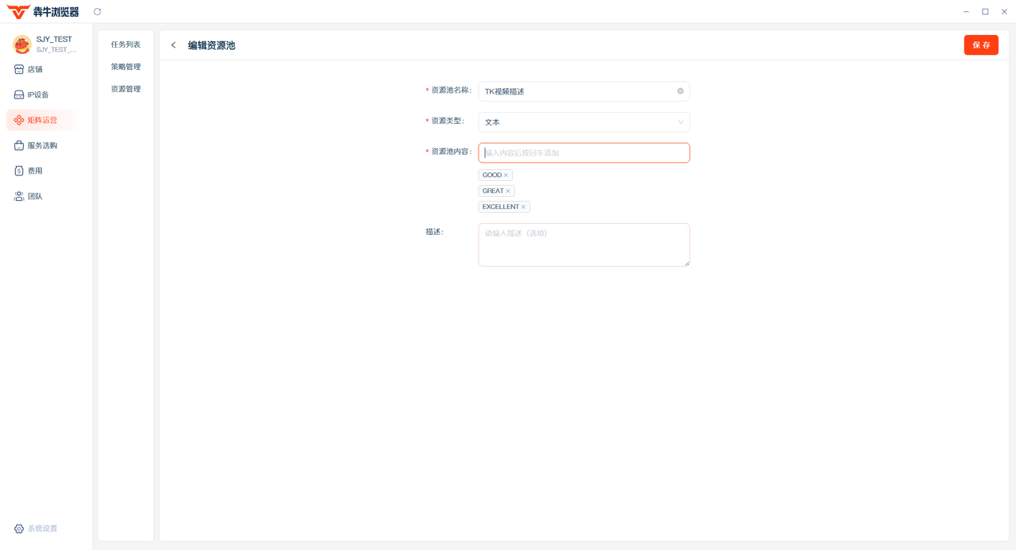Navigate to 团队 team page
The image size is (1016, 550).
tap(35, 197)
